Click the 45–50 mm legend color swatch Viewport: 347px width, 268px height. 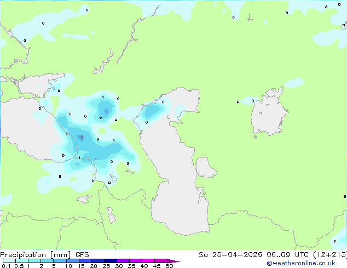(161, 261)
